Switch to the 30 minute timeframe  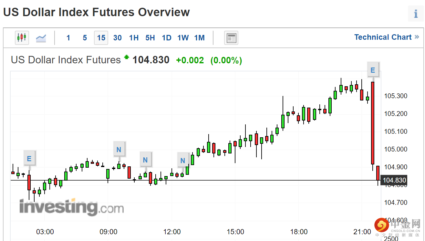(118, 38)
